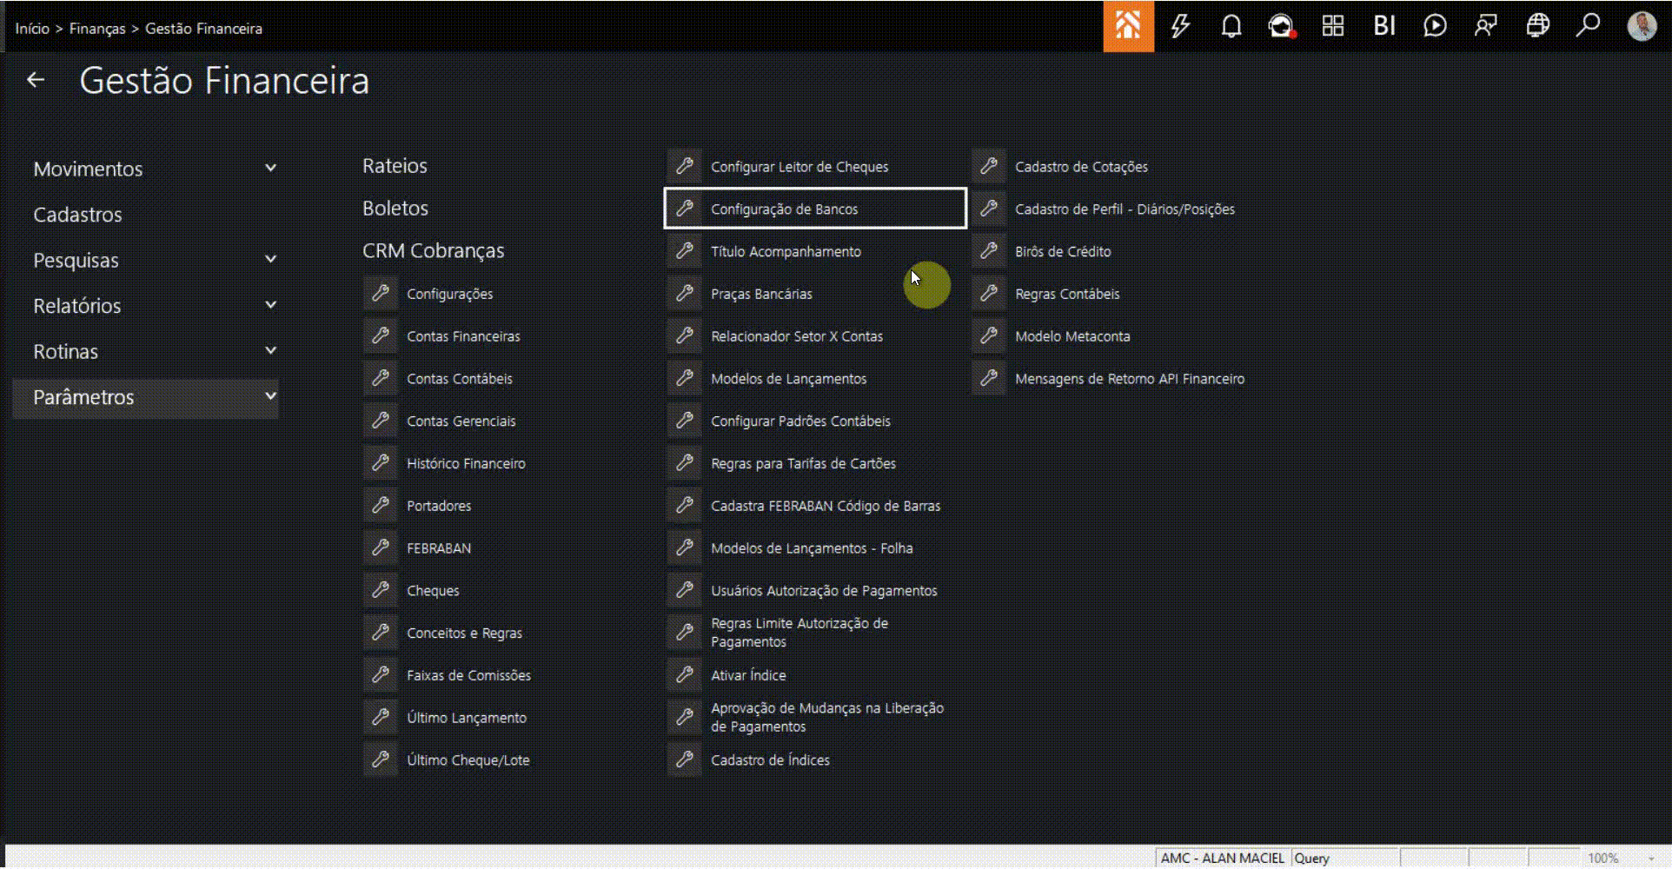Open the search magnifier icon
The image size is (1672, 869).
point(1589,25)
